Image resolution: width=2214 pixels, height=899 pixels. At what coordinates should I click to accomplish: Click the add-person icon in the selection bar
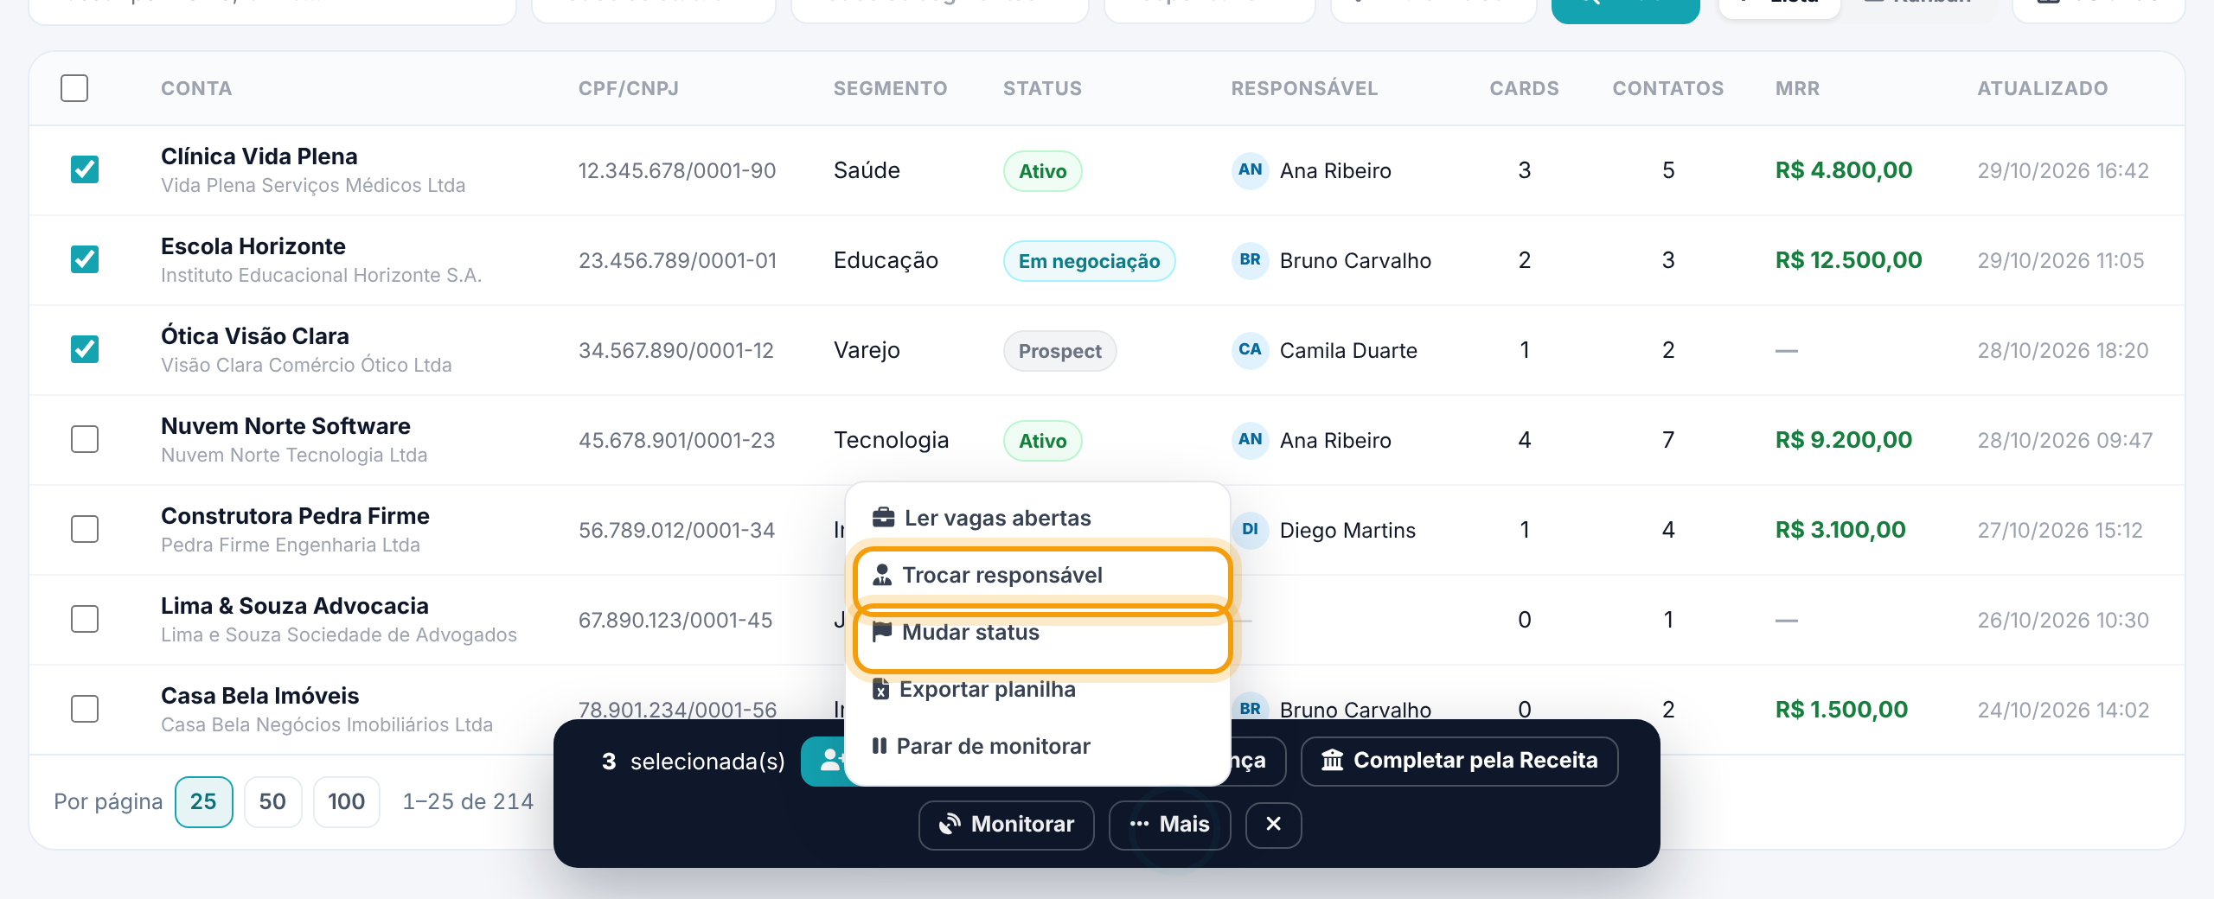830,761
